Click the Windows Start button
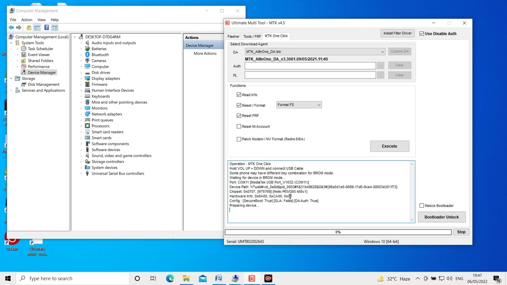The height and width of the screenshot is (285, 507). [8, 278]
